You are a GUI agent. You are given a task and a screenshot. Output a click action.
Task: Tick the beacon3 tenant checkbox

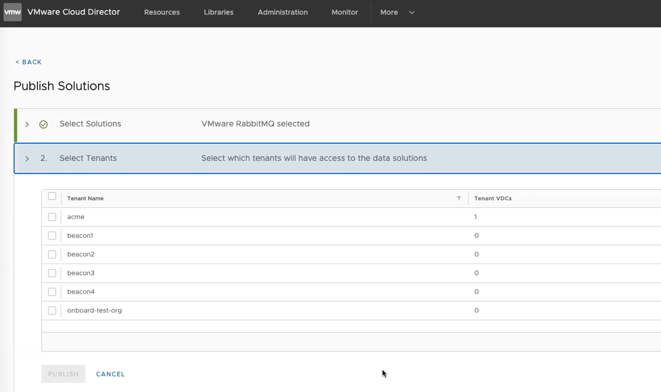(x=52, y=273)
